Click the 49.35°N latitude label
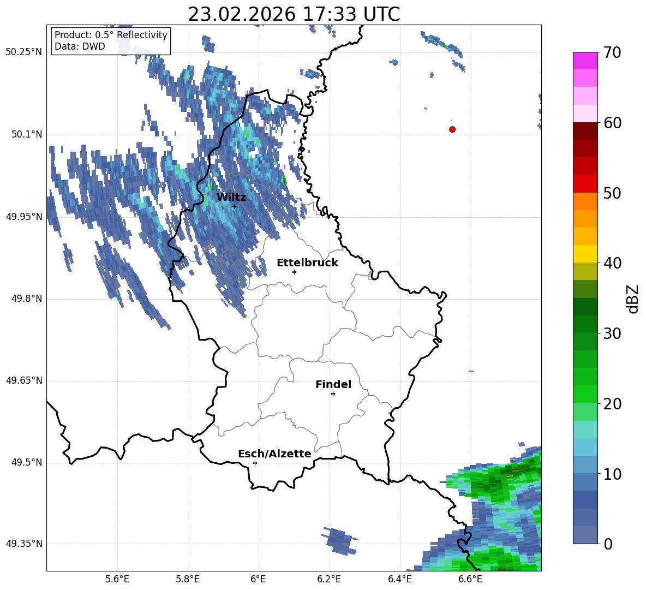The width and height of the screenshot is (646, 590). coord(24,544)
